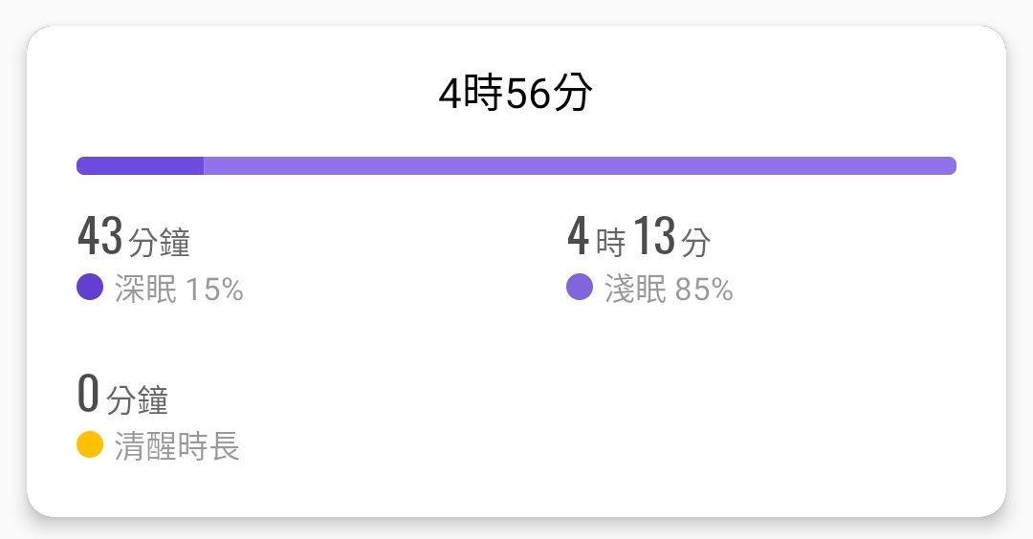Click the yellow awake duration dot
Viewport: 1033px width, 539px height.
click(x=90, y=444)
